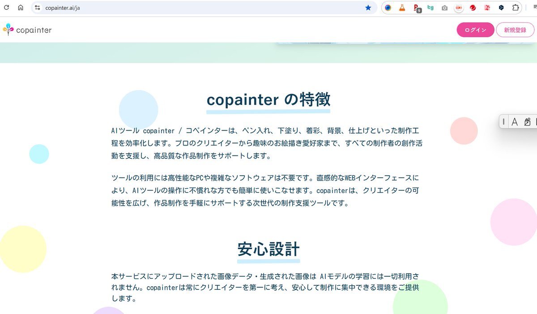Open the red PDF extension icon
The height and width of the screenshot is (314, 537).
459,8
